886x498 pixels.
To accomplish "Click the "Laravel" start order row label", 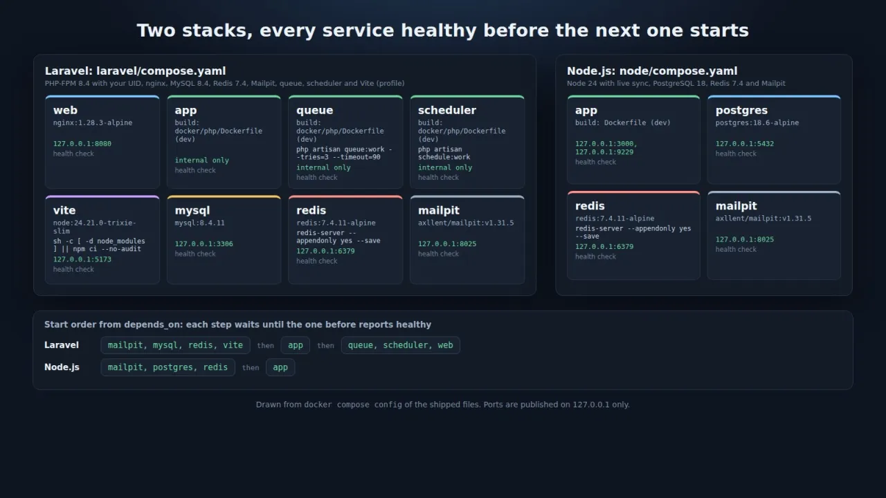I will (62, 345).
